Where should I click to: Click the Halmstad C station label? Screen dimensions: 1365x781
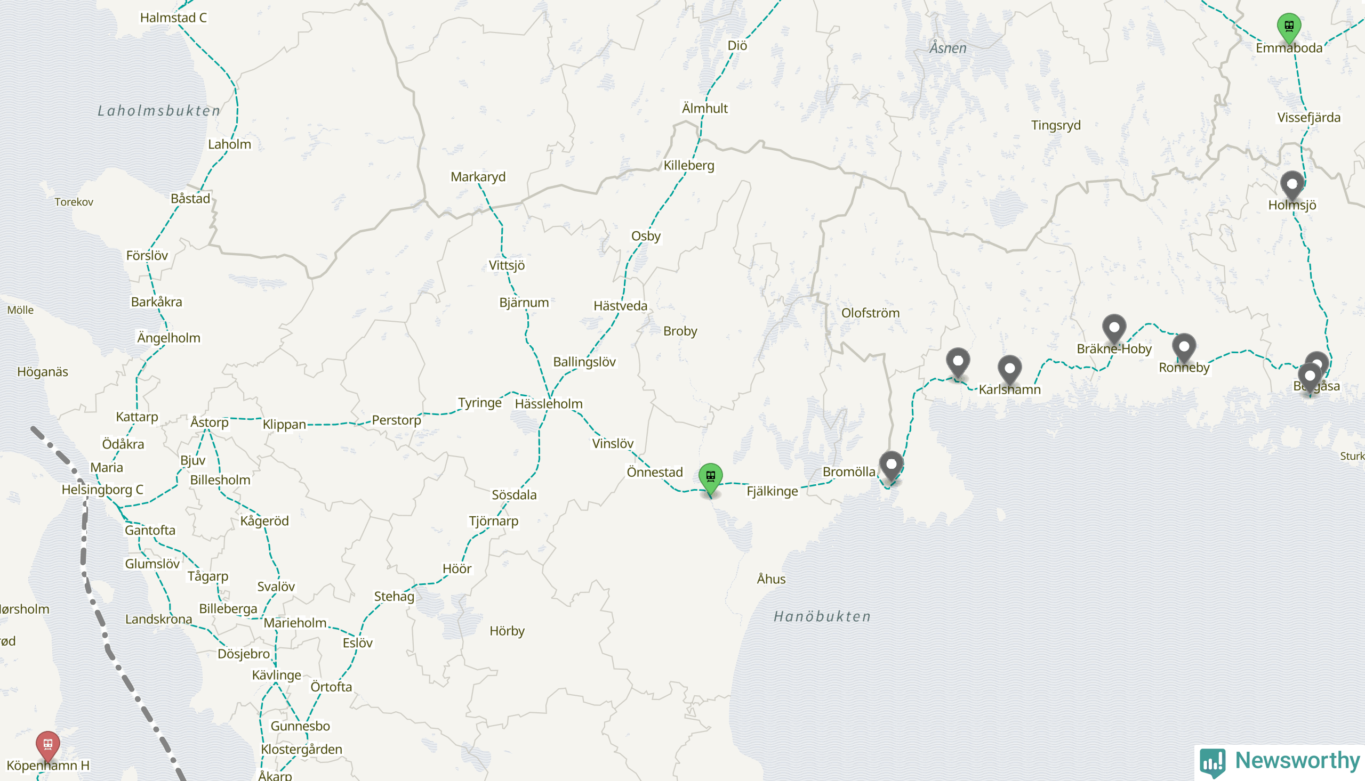[173, 18]
